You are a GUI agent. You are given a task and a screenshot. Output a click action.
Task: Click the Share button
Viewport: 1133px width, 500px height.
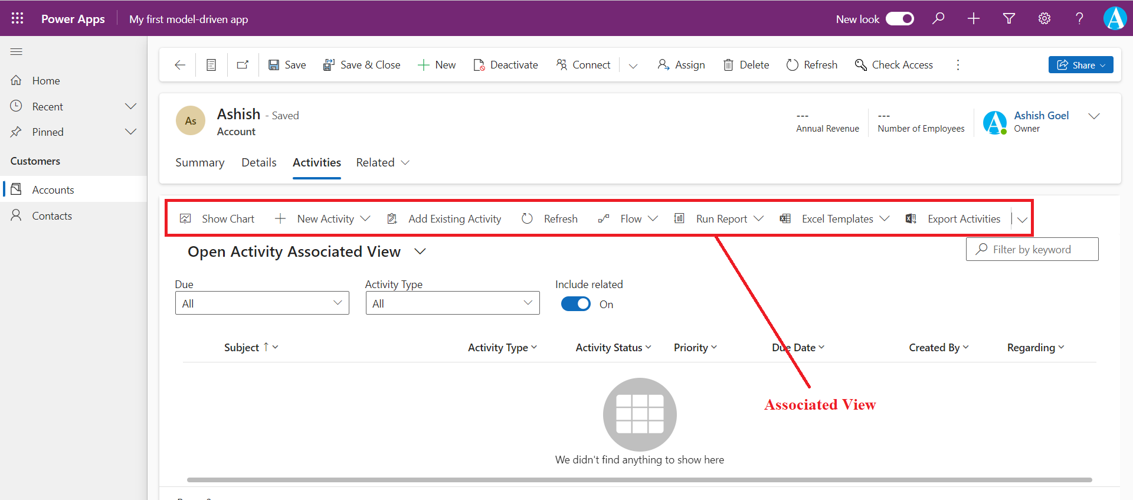point(1080,65)
